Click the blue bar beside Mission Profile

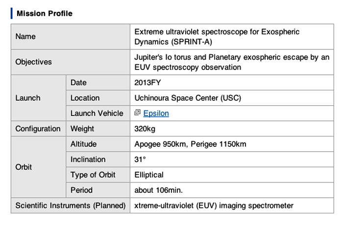point(12,13)
